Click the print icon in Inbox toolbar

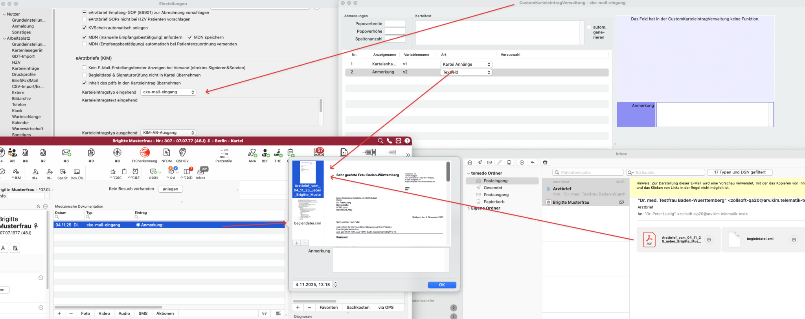545,162
